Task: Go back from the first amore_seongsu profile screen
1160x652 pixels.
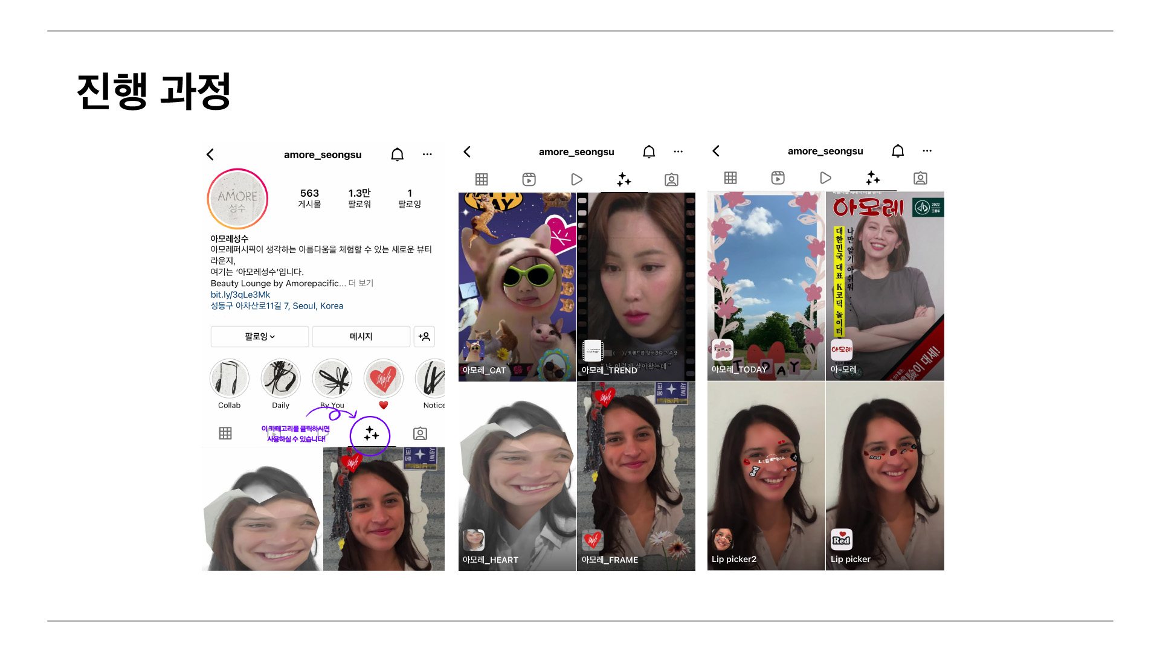Action: (210, 155)
